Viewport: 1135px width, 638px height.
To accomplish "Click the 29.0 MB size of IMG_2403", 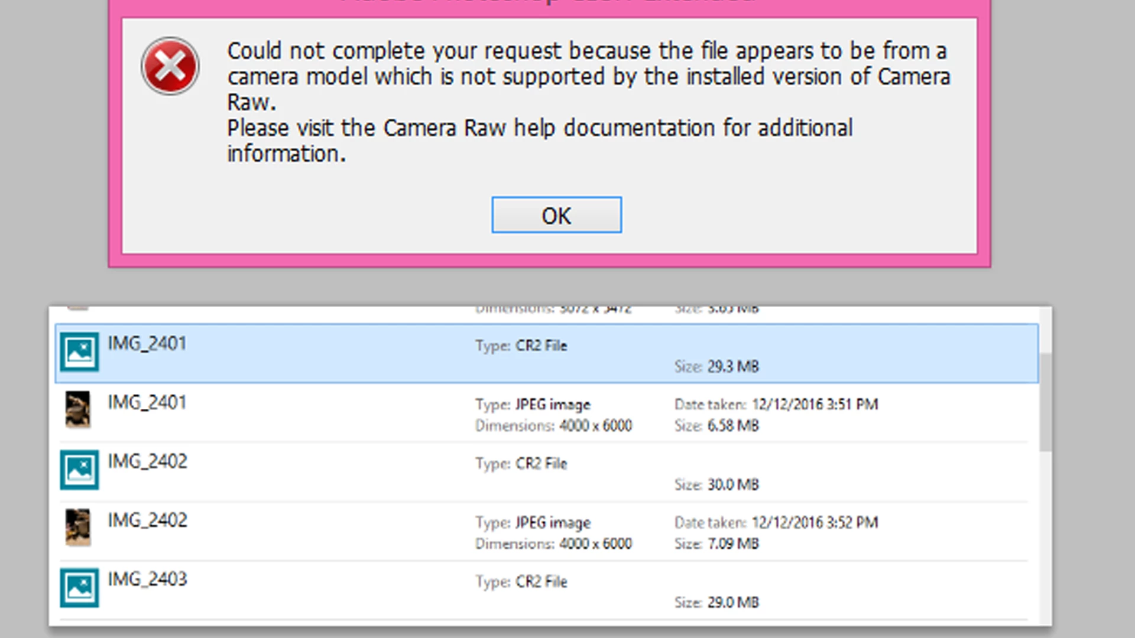I will click(x=733, y=603).
